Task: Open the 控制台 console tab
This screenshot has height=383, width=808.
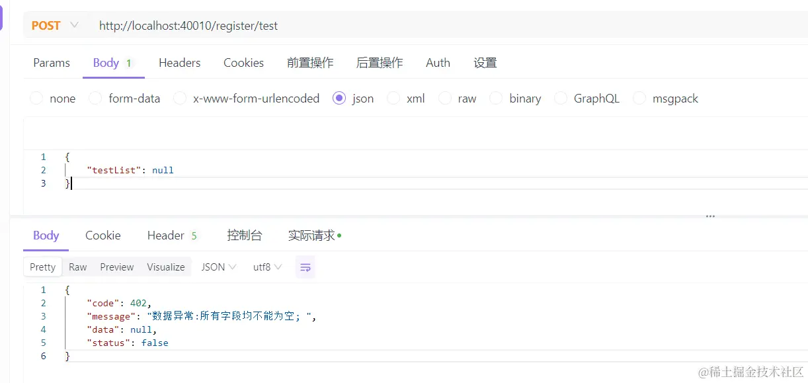Action: coord(245,235)
